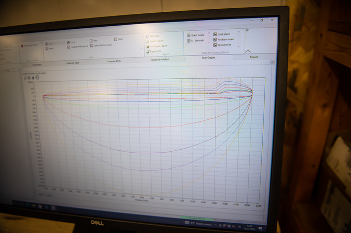Toggle the Speed mean option
351x233 pixels.
[x=215, y=45]
